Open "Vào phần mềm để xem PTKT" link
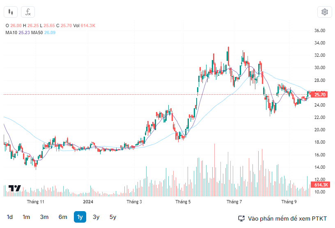 287,218
